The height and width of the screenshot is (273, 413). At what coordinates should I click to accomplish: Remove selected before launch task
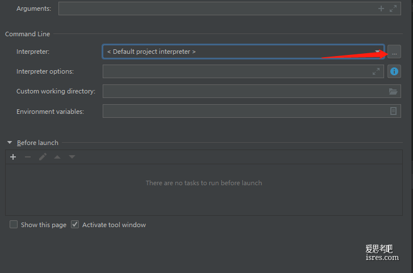click(28, 157)
